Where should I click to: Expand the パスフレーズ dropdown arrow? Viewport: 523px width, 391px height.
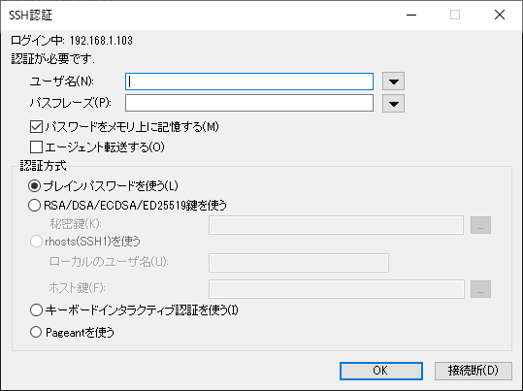coord(393,104)
